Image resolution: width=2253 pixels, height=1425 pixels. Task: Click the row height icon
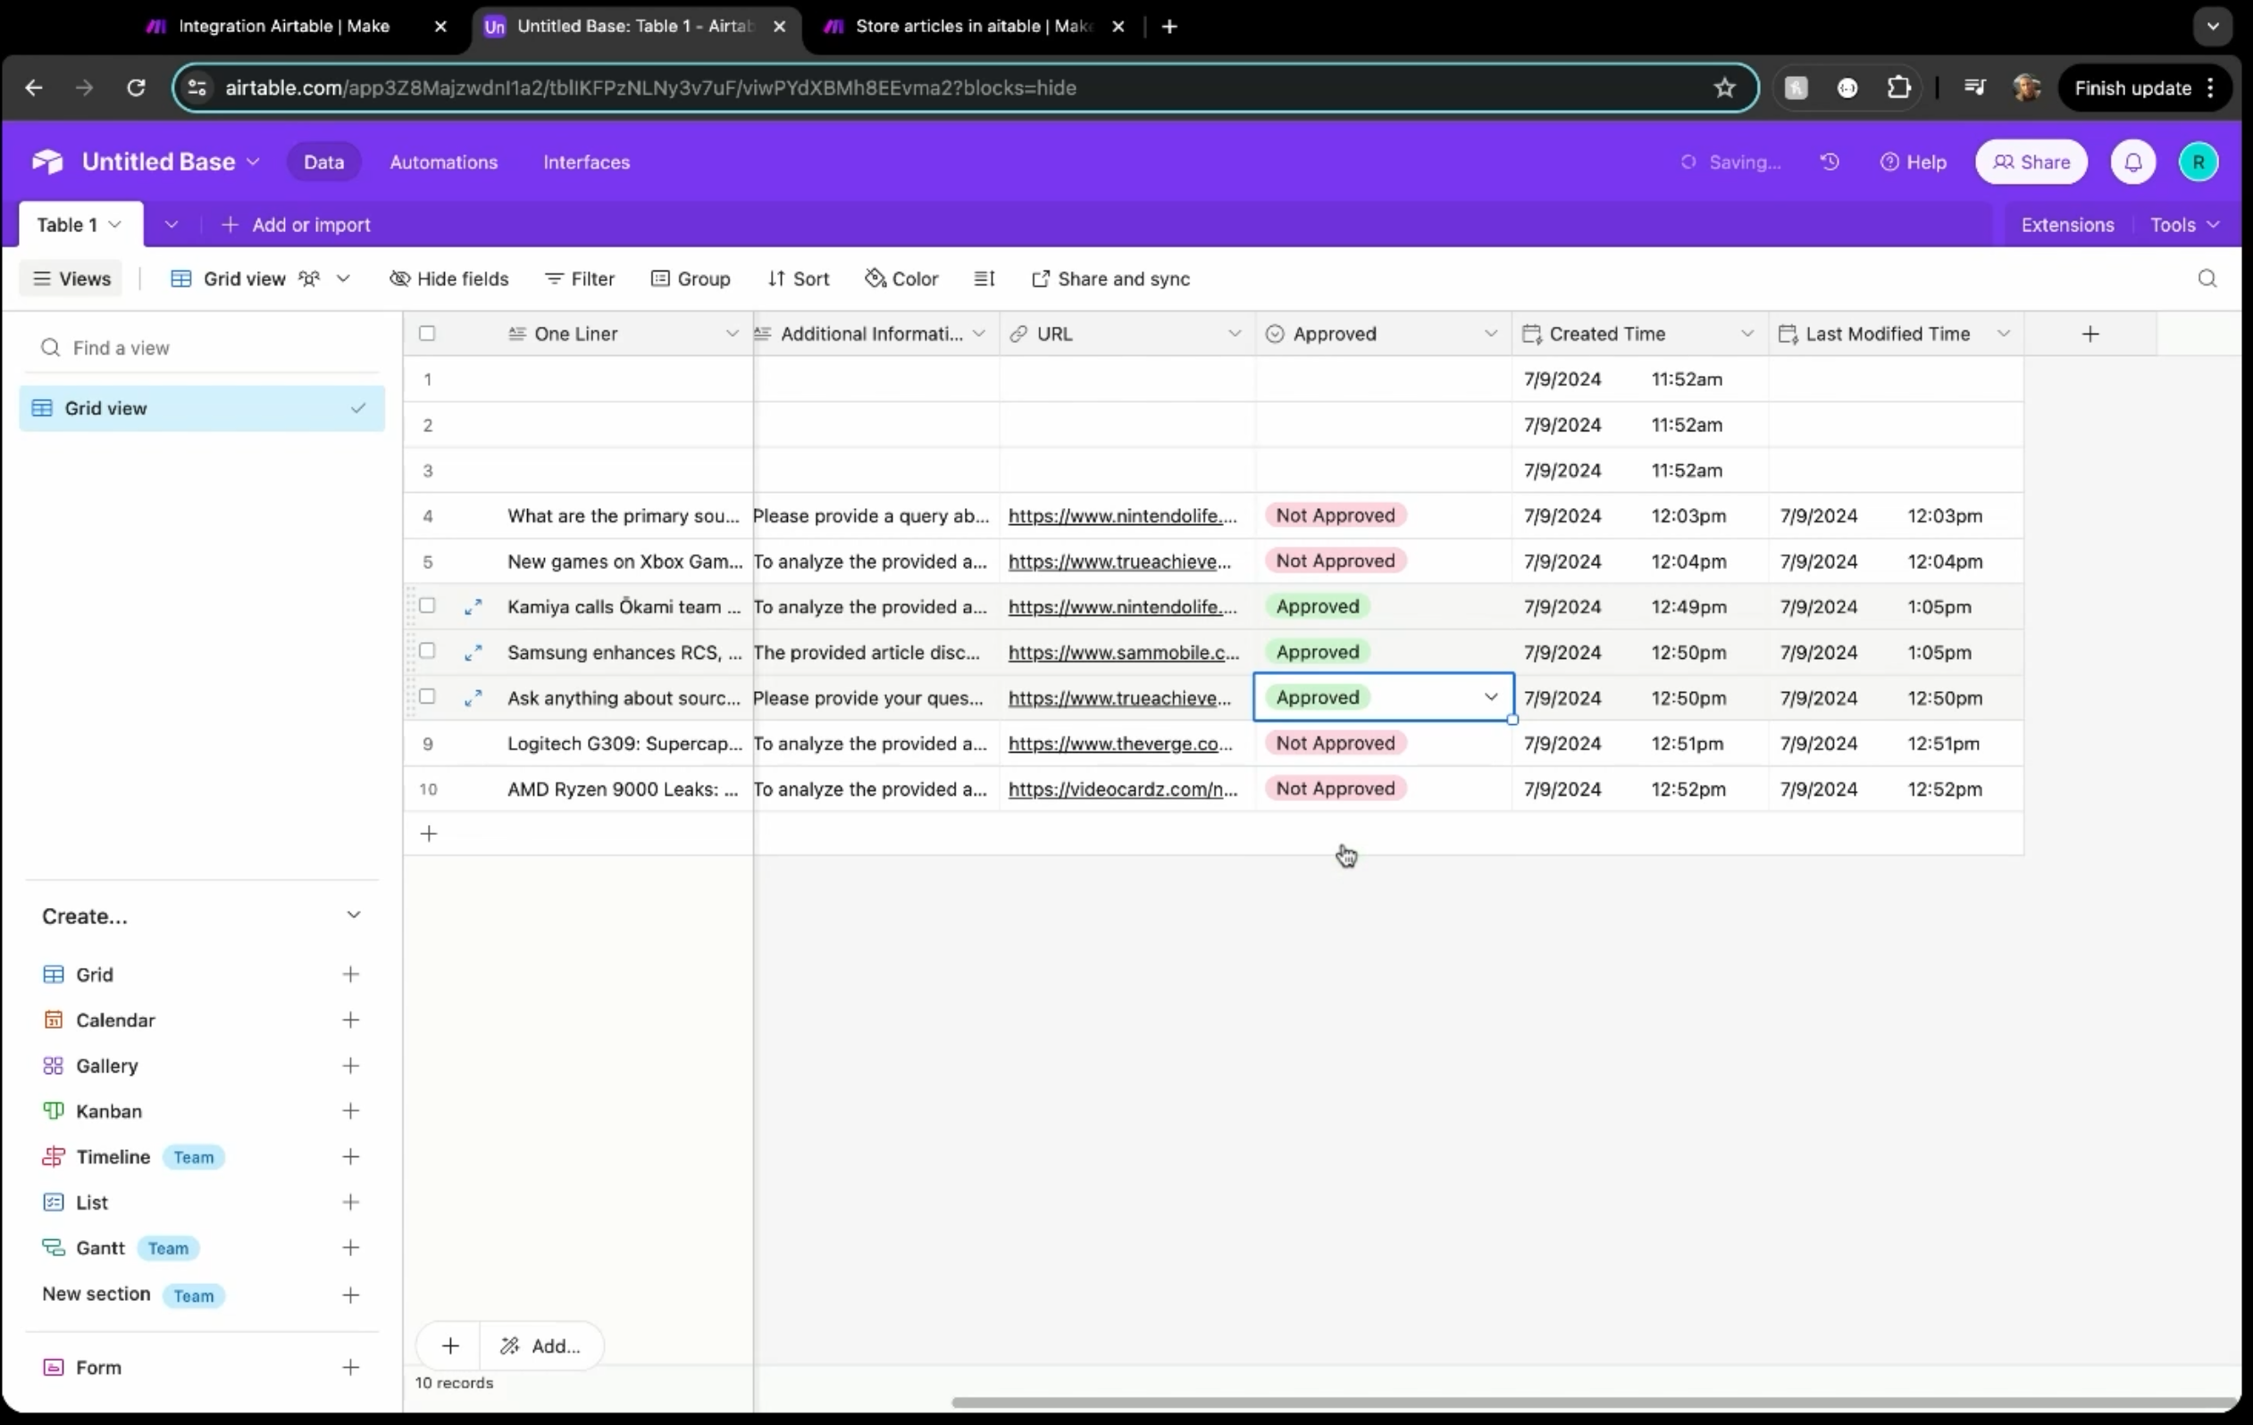(984, 279)
